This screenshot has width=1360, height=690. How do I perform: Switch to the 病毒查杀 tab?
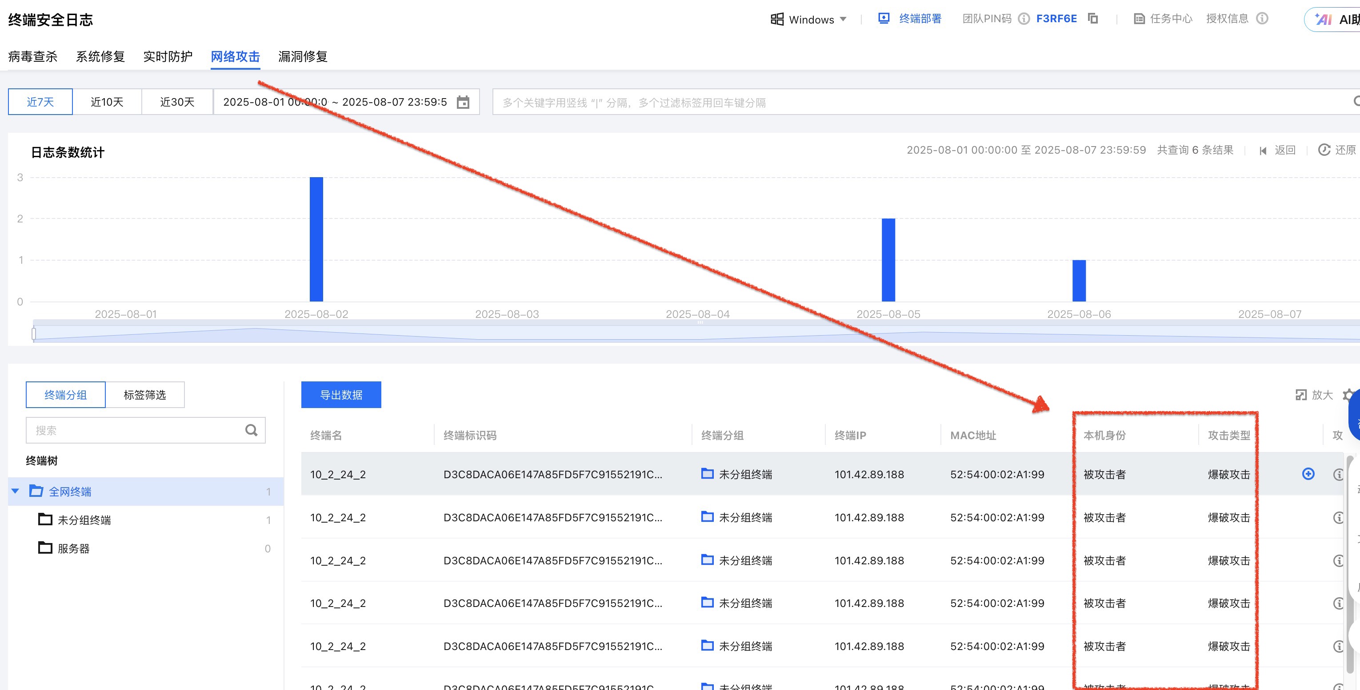pos(33,56)
